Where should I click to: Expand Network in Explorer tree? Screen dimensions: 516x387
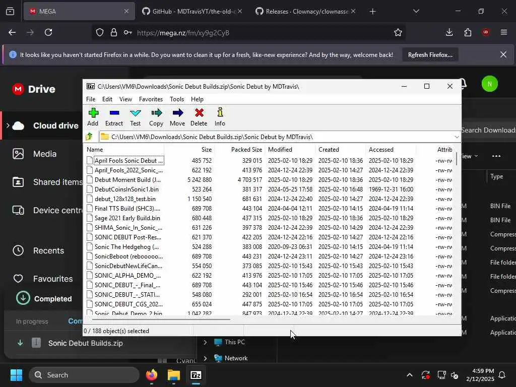pyautogui.click(x=205, y=358)
